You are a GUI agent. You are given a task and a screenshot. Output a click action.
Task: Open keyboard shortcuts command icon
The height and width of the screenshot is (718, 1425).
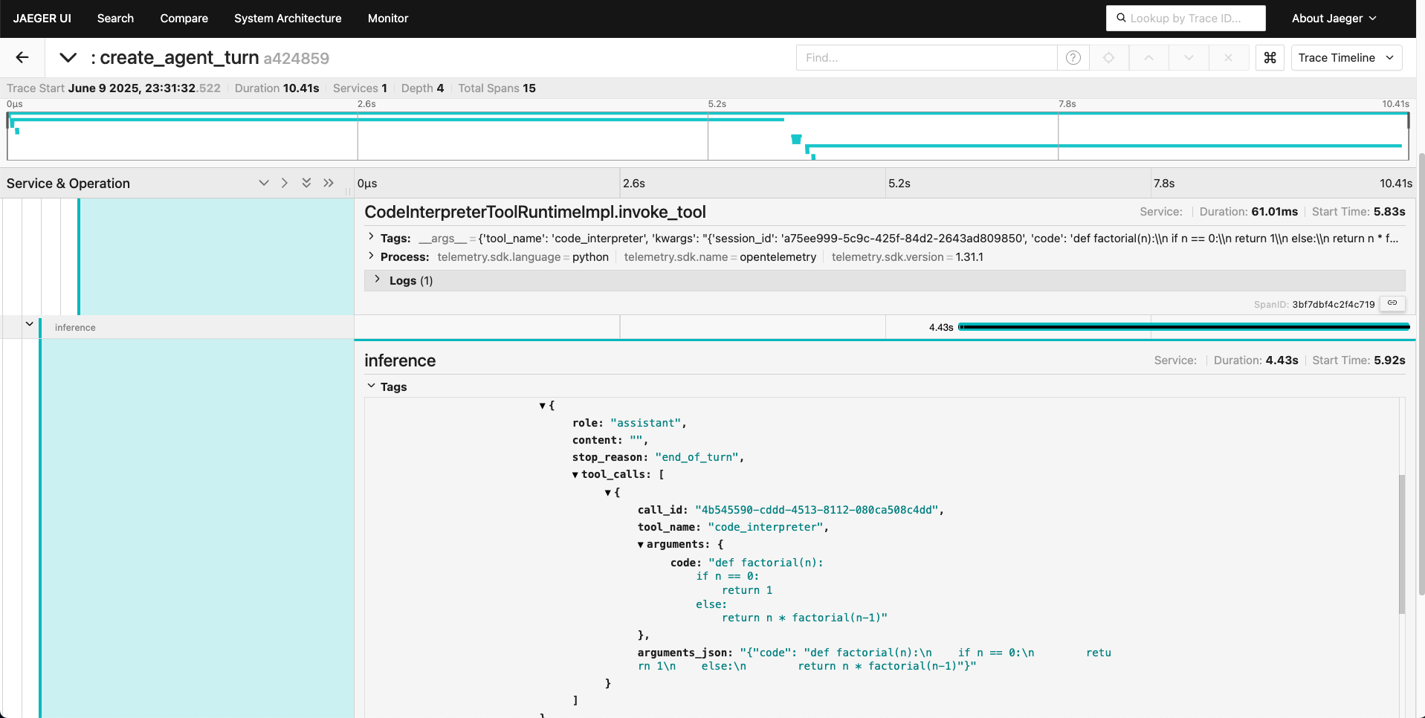click(1270, 57)
